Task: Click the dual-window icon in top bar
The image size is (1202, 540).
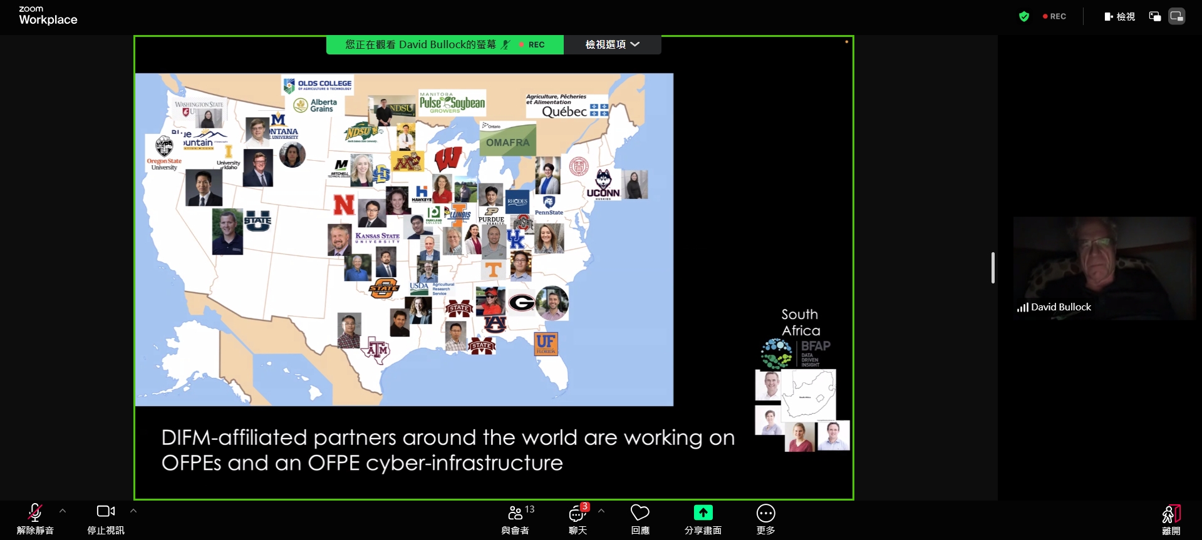Action: click(x=1155, y=16)
